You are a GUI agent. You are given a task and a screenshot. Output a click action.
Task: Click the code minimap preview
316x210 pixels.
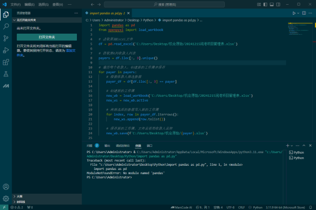click(300, 29)
